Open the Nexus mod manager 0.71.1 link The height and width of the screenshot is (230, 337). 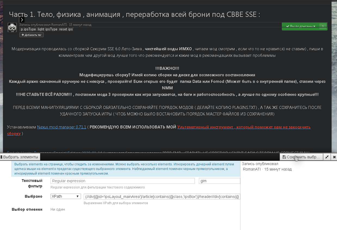pyautogui.click(x=61, y=127)
